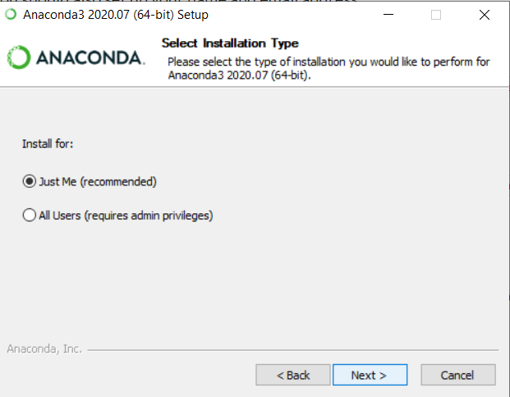The width and height of the screenshot is (510, 397).
Task: Close the Anaconda3 Setup dialog
Action: point(484,15)
